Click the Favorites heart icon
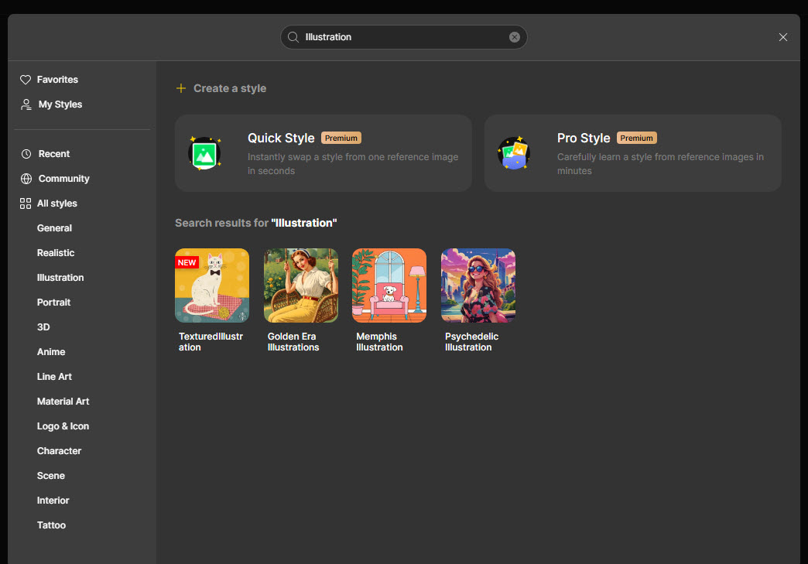This screenshot has height=564, width=808. click(x=26, y=80)
